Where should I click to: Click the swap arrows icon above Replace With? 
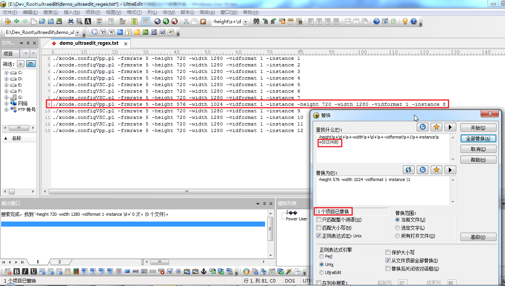pos(409,170)
